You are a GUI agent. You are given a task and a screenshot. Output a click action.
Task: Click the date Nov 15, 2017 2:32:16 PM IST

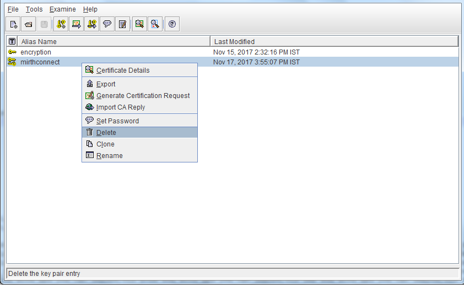pyautogui.click(x=256, y=52)
